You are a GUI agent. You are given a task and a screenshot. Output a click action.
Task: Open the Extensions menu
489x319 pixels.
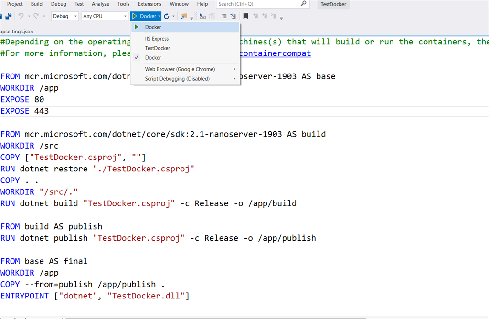pyautogui.click(x=149, y=4)
